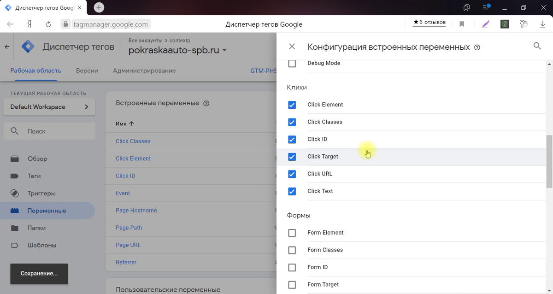Sort variables by Имя column

[125, 123]
